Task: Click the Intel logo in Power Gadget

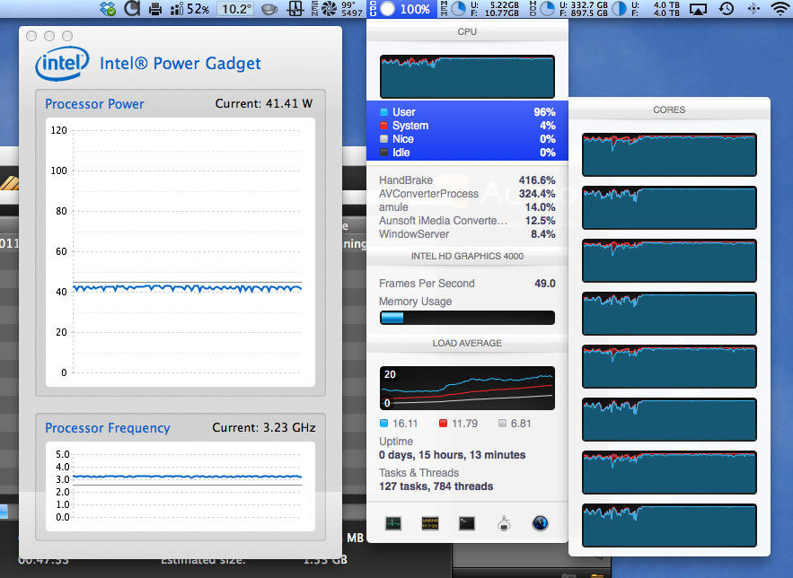Action: 62,64
